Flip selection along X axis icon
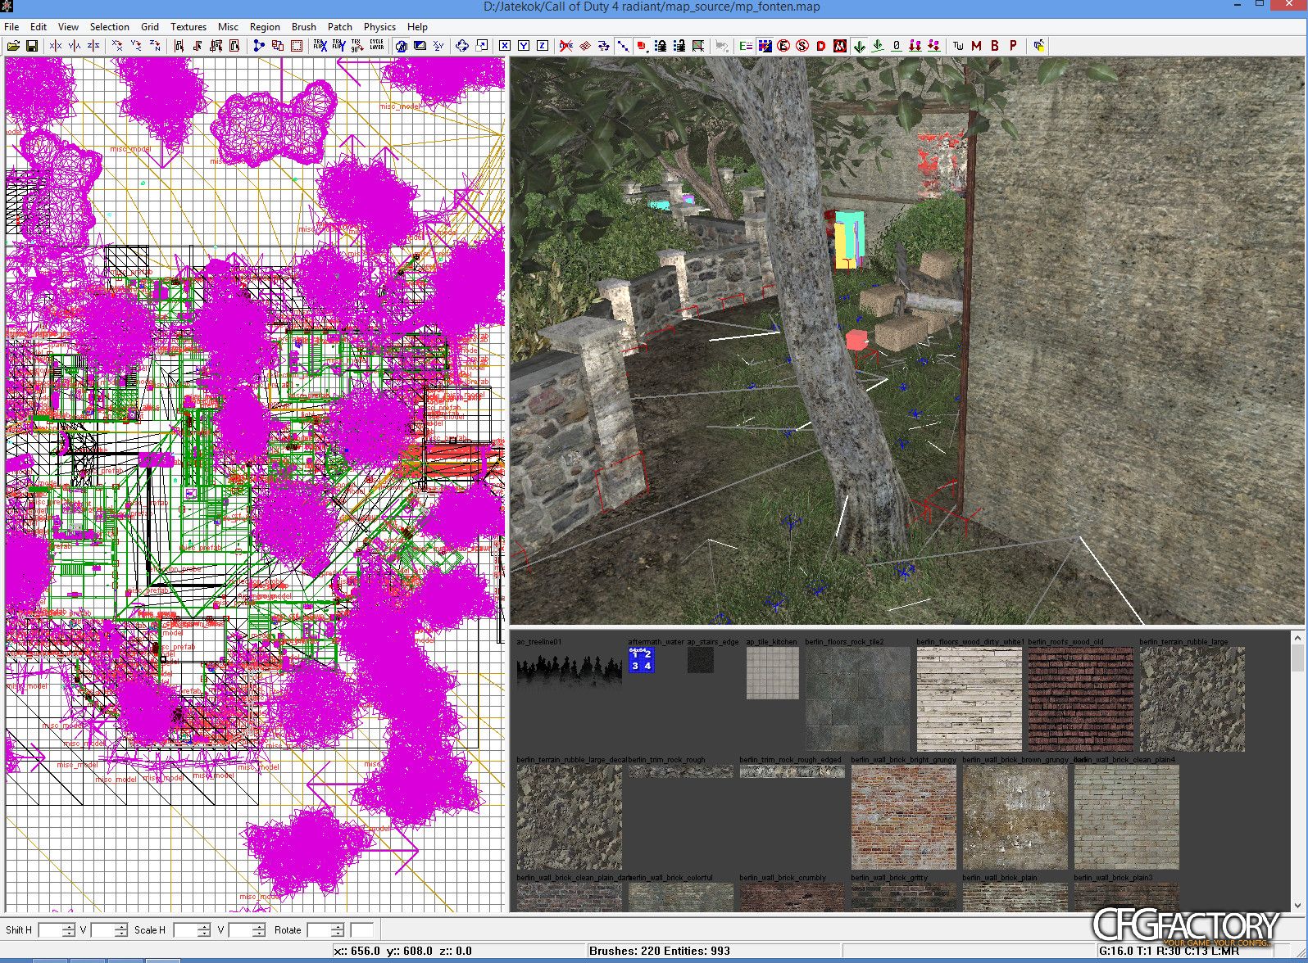 [56, 46]
